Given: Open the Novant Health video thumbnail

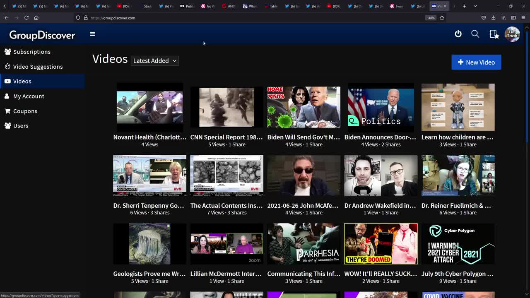Looking at the screenshot, I should point(149,107).
